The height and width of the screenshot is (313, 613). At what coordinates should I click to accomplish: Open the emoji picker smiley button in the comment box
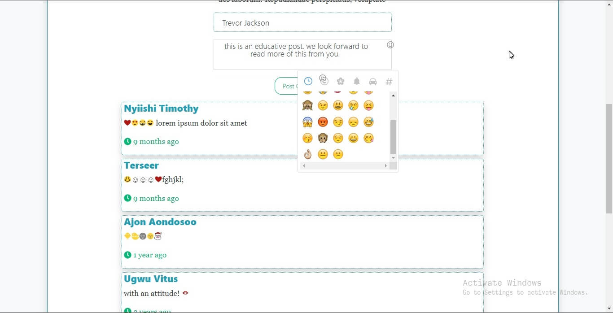point(390,45)
